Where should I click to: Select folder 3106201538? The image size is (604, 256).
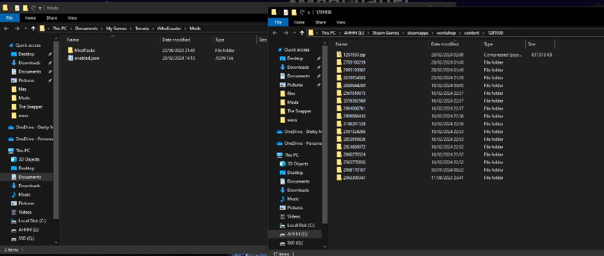354,123
